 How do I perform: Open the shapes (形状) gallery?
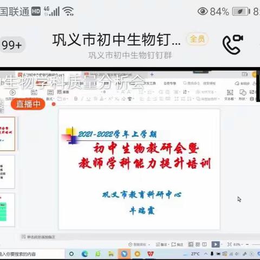243,95
